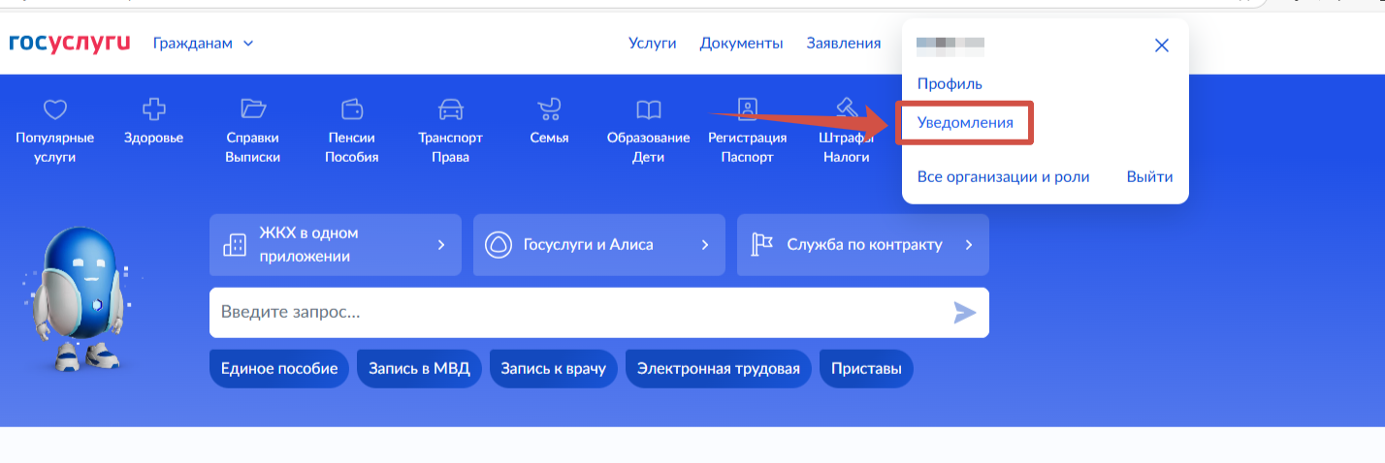The image size is (1385, 463).
Task: Select the Семья stroller icon
Action: [549, 108]
